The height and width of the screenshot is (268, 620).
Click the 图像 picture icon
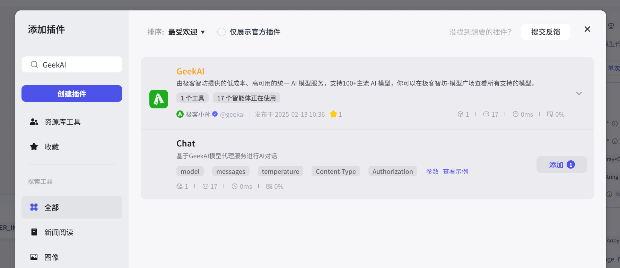(34, 257)
